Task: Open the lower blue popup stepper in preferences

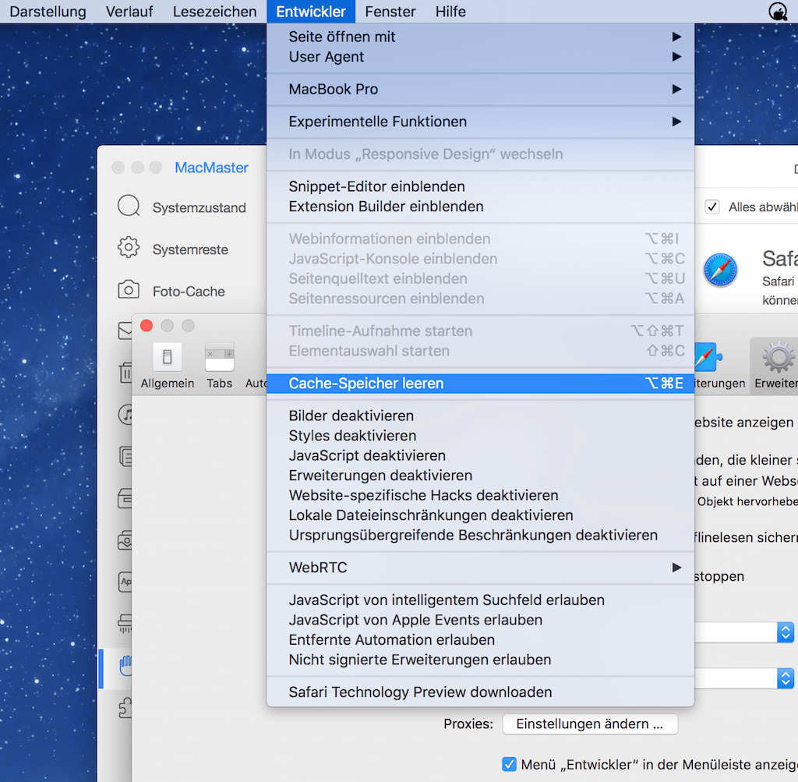Action: pyautogui.click(x=786, y=678)
